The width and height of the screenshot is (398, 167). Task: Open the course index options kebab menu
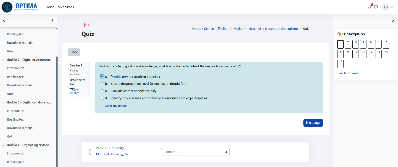pos(52,21)
